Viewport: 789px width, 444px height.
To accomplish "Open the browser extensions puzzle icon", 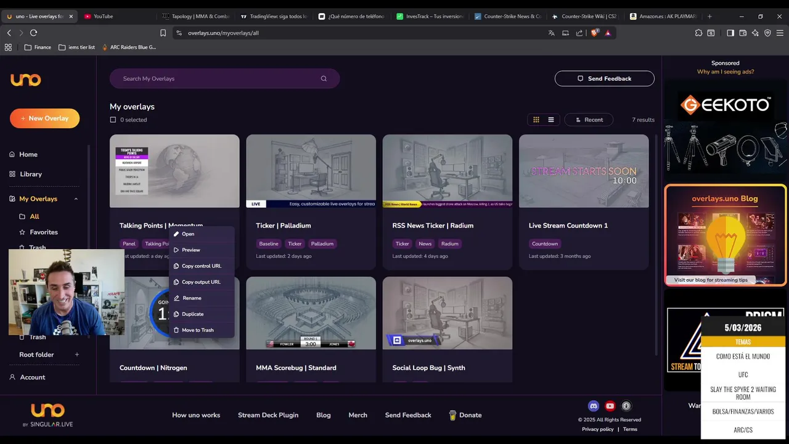I will pyautogui.click(x=698, y=33).
